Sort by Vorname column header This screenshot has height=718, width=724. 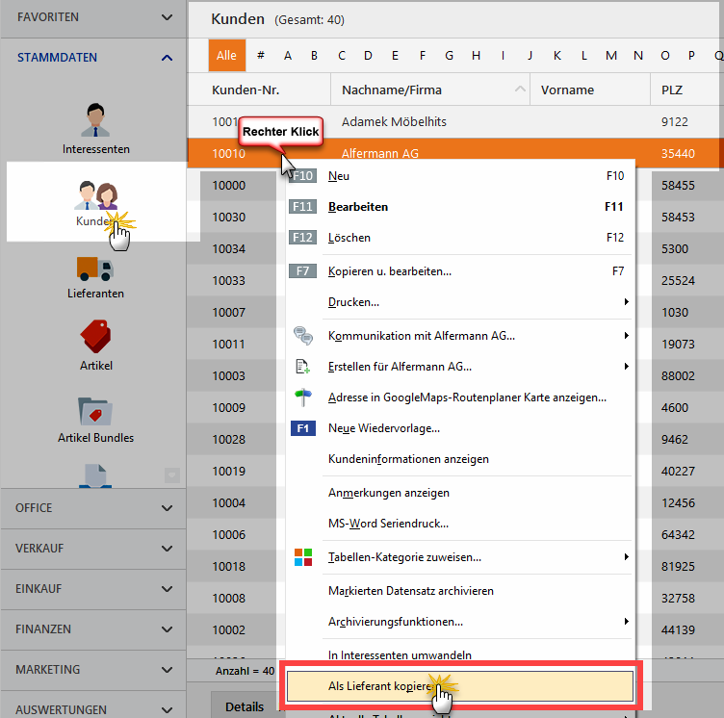coord(590,90)
